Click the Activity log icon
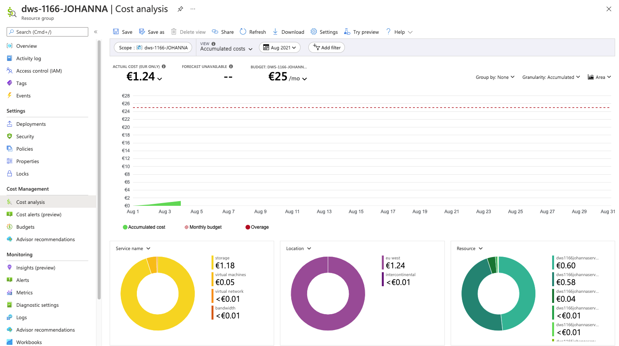This screenshot has width=619, height=346. tap(10, 58)
